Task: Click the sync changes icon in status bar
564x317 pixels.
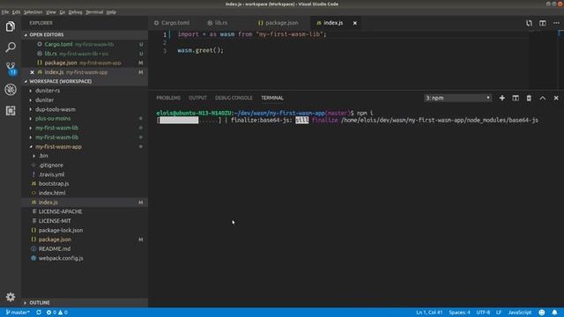Action: click(39, 313)
